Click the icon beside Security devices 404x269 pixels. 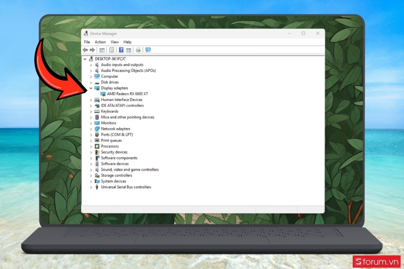click(x=97, y=152)
